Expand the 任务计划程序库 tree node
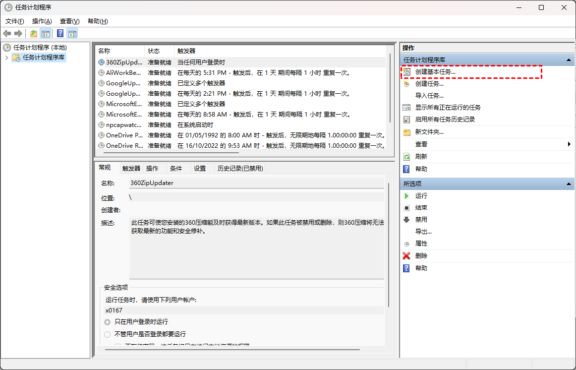 click(6, 58)
